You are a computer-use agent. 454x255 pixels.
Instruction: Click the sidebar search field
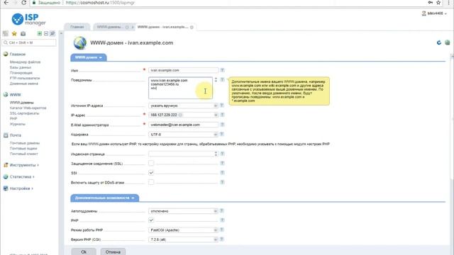click(x=29, y=42)
